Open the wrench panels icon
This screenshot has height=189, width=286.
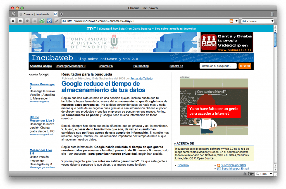pos(13,14)
